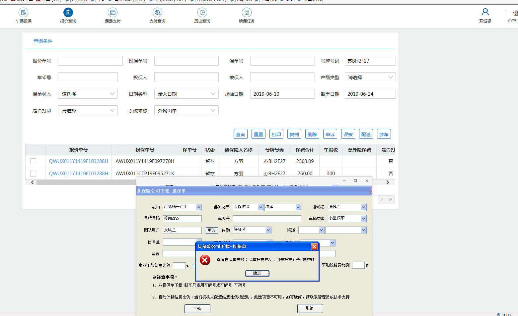Open the 系统来源 dropdown showing 外网出单

[186, 111]
